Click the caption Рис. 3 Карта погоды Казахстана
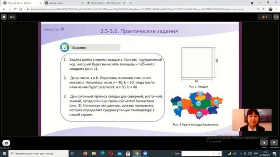280x157 pixels. click(x=196, y=124)
